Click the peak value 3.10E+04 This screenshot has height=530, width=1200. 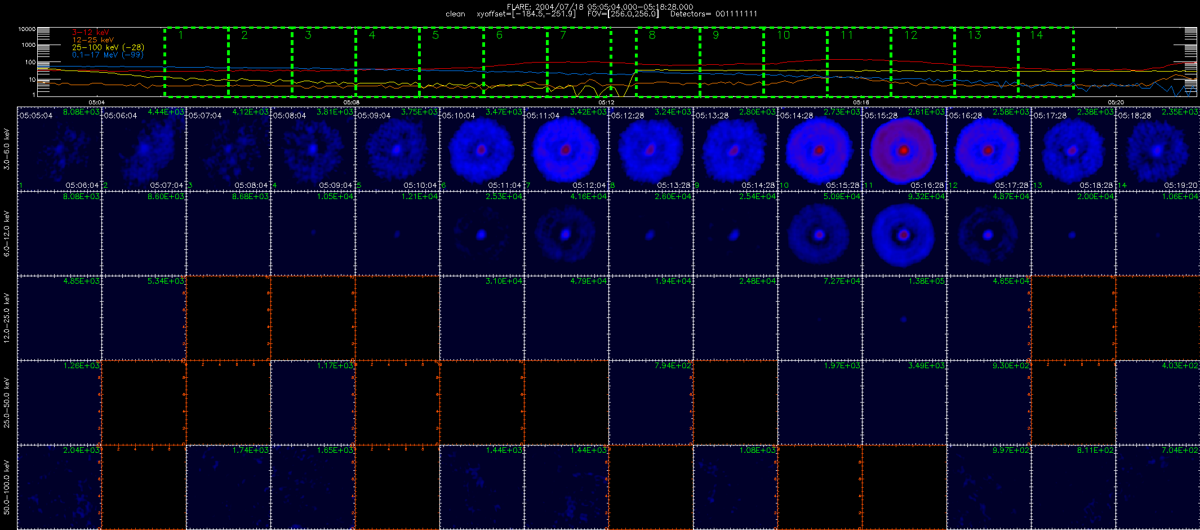[x=504, y=281]
